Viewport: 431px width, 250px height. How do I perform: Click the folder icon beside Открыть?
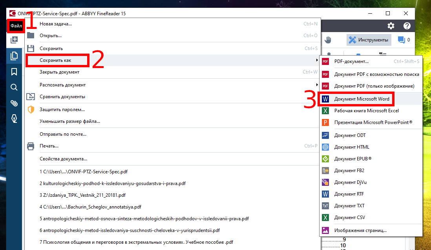coord(31,35)
